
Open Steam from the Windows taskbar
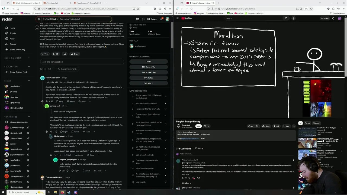pyautogui.click(x=69, y=192)
